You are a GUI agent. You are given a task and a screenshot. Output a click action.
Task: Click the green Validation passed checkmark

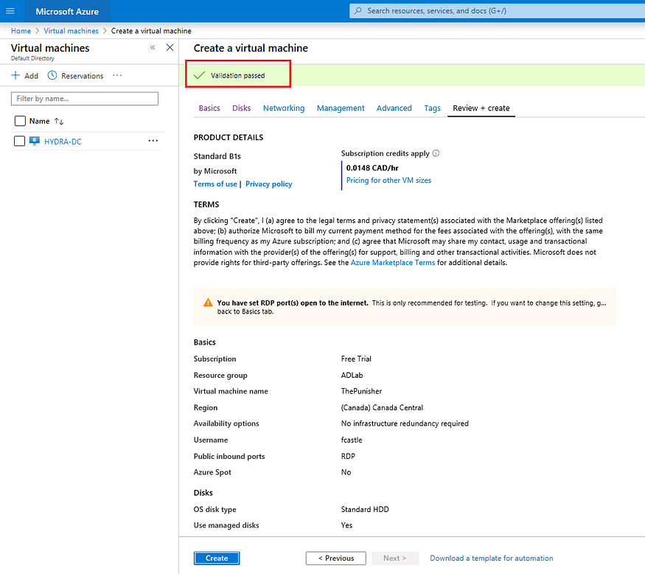tap(201, 74)
